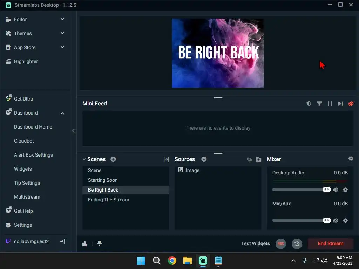
Task: Open Alert Box Settings
Action: [33, 155]
